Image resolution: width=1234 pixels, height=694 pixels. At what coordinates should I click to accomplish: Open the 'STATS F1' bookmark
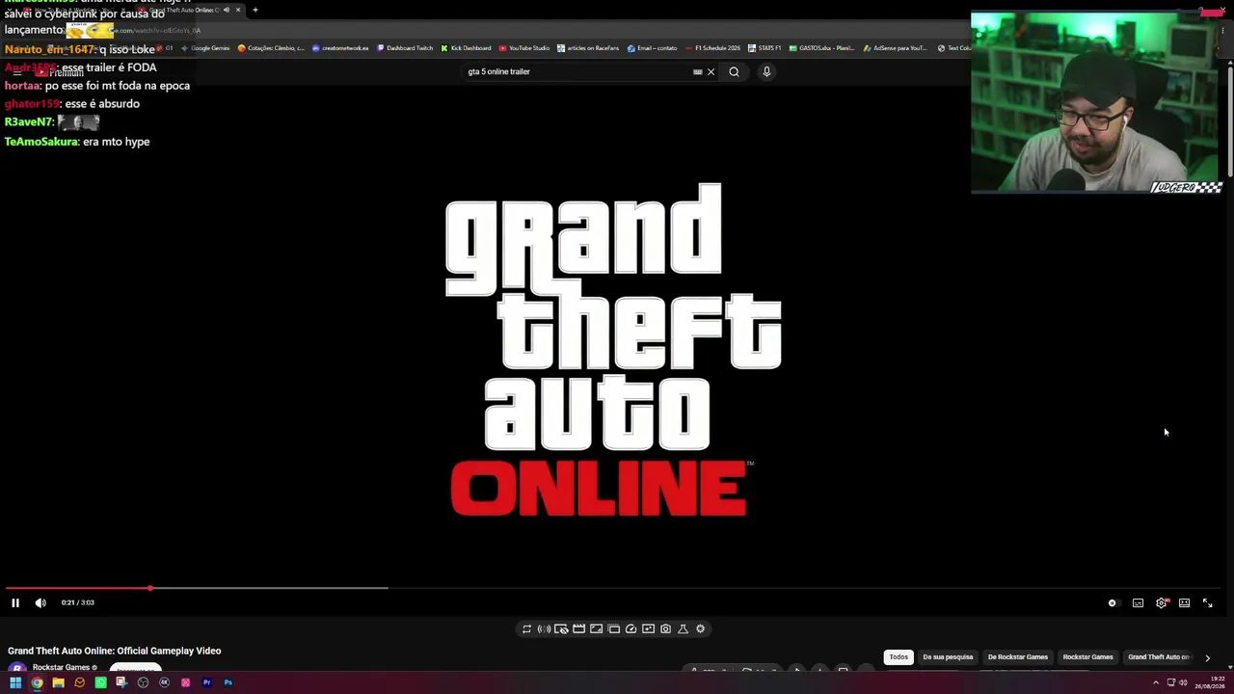pos(765,48)
